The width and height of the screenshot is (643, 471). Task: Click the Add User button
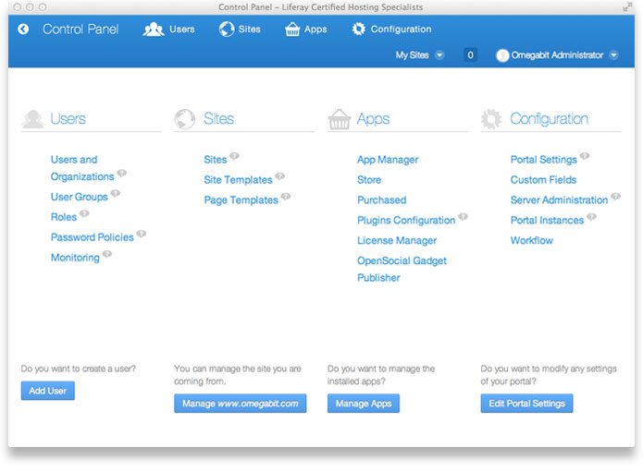tap(48, 391)
